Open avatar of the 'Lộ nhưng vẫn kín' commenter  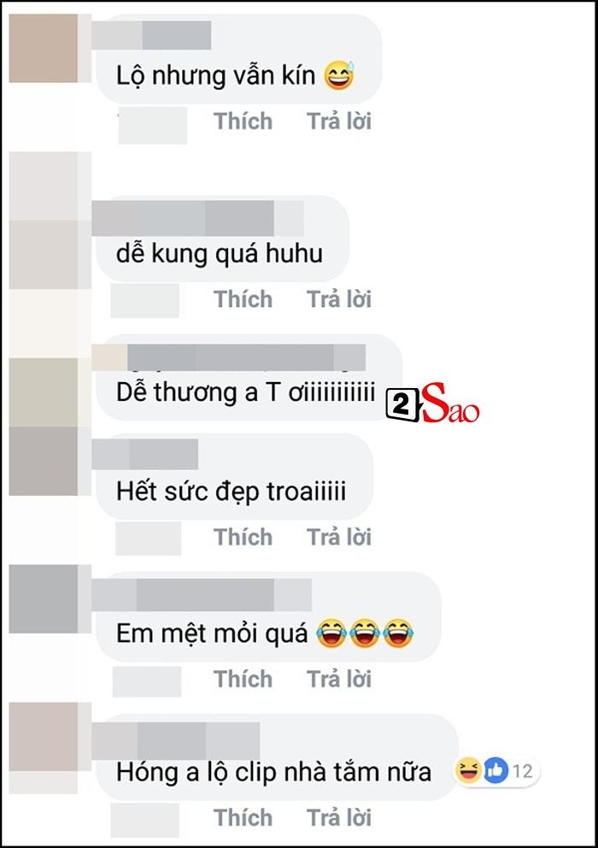(x=44, y=48)
